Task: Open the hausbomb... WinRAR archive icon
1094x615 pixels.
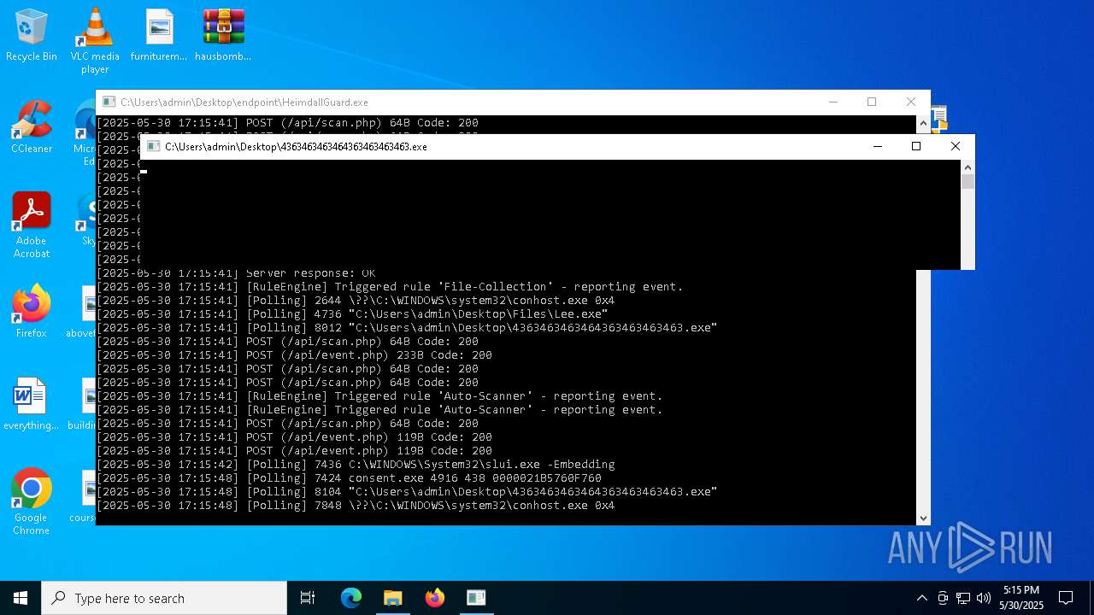Action: click(x=223, y=36)
